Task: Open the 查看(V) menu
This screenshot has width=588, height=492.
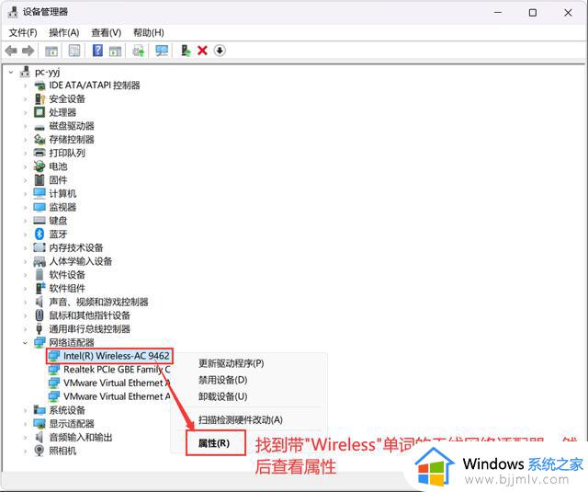Action: click(x=107, y=33)
